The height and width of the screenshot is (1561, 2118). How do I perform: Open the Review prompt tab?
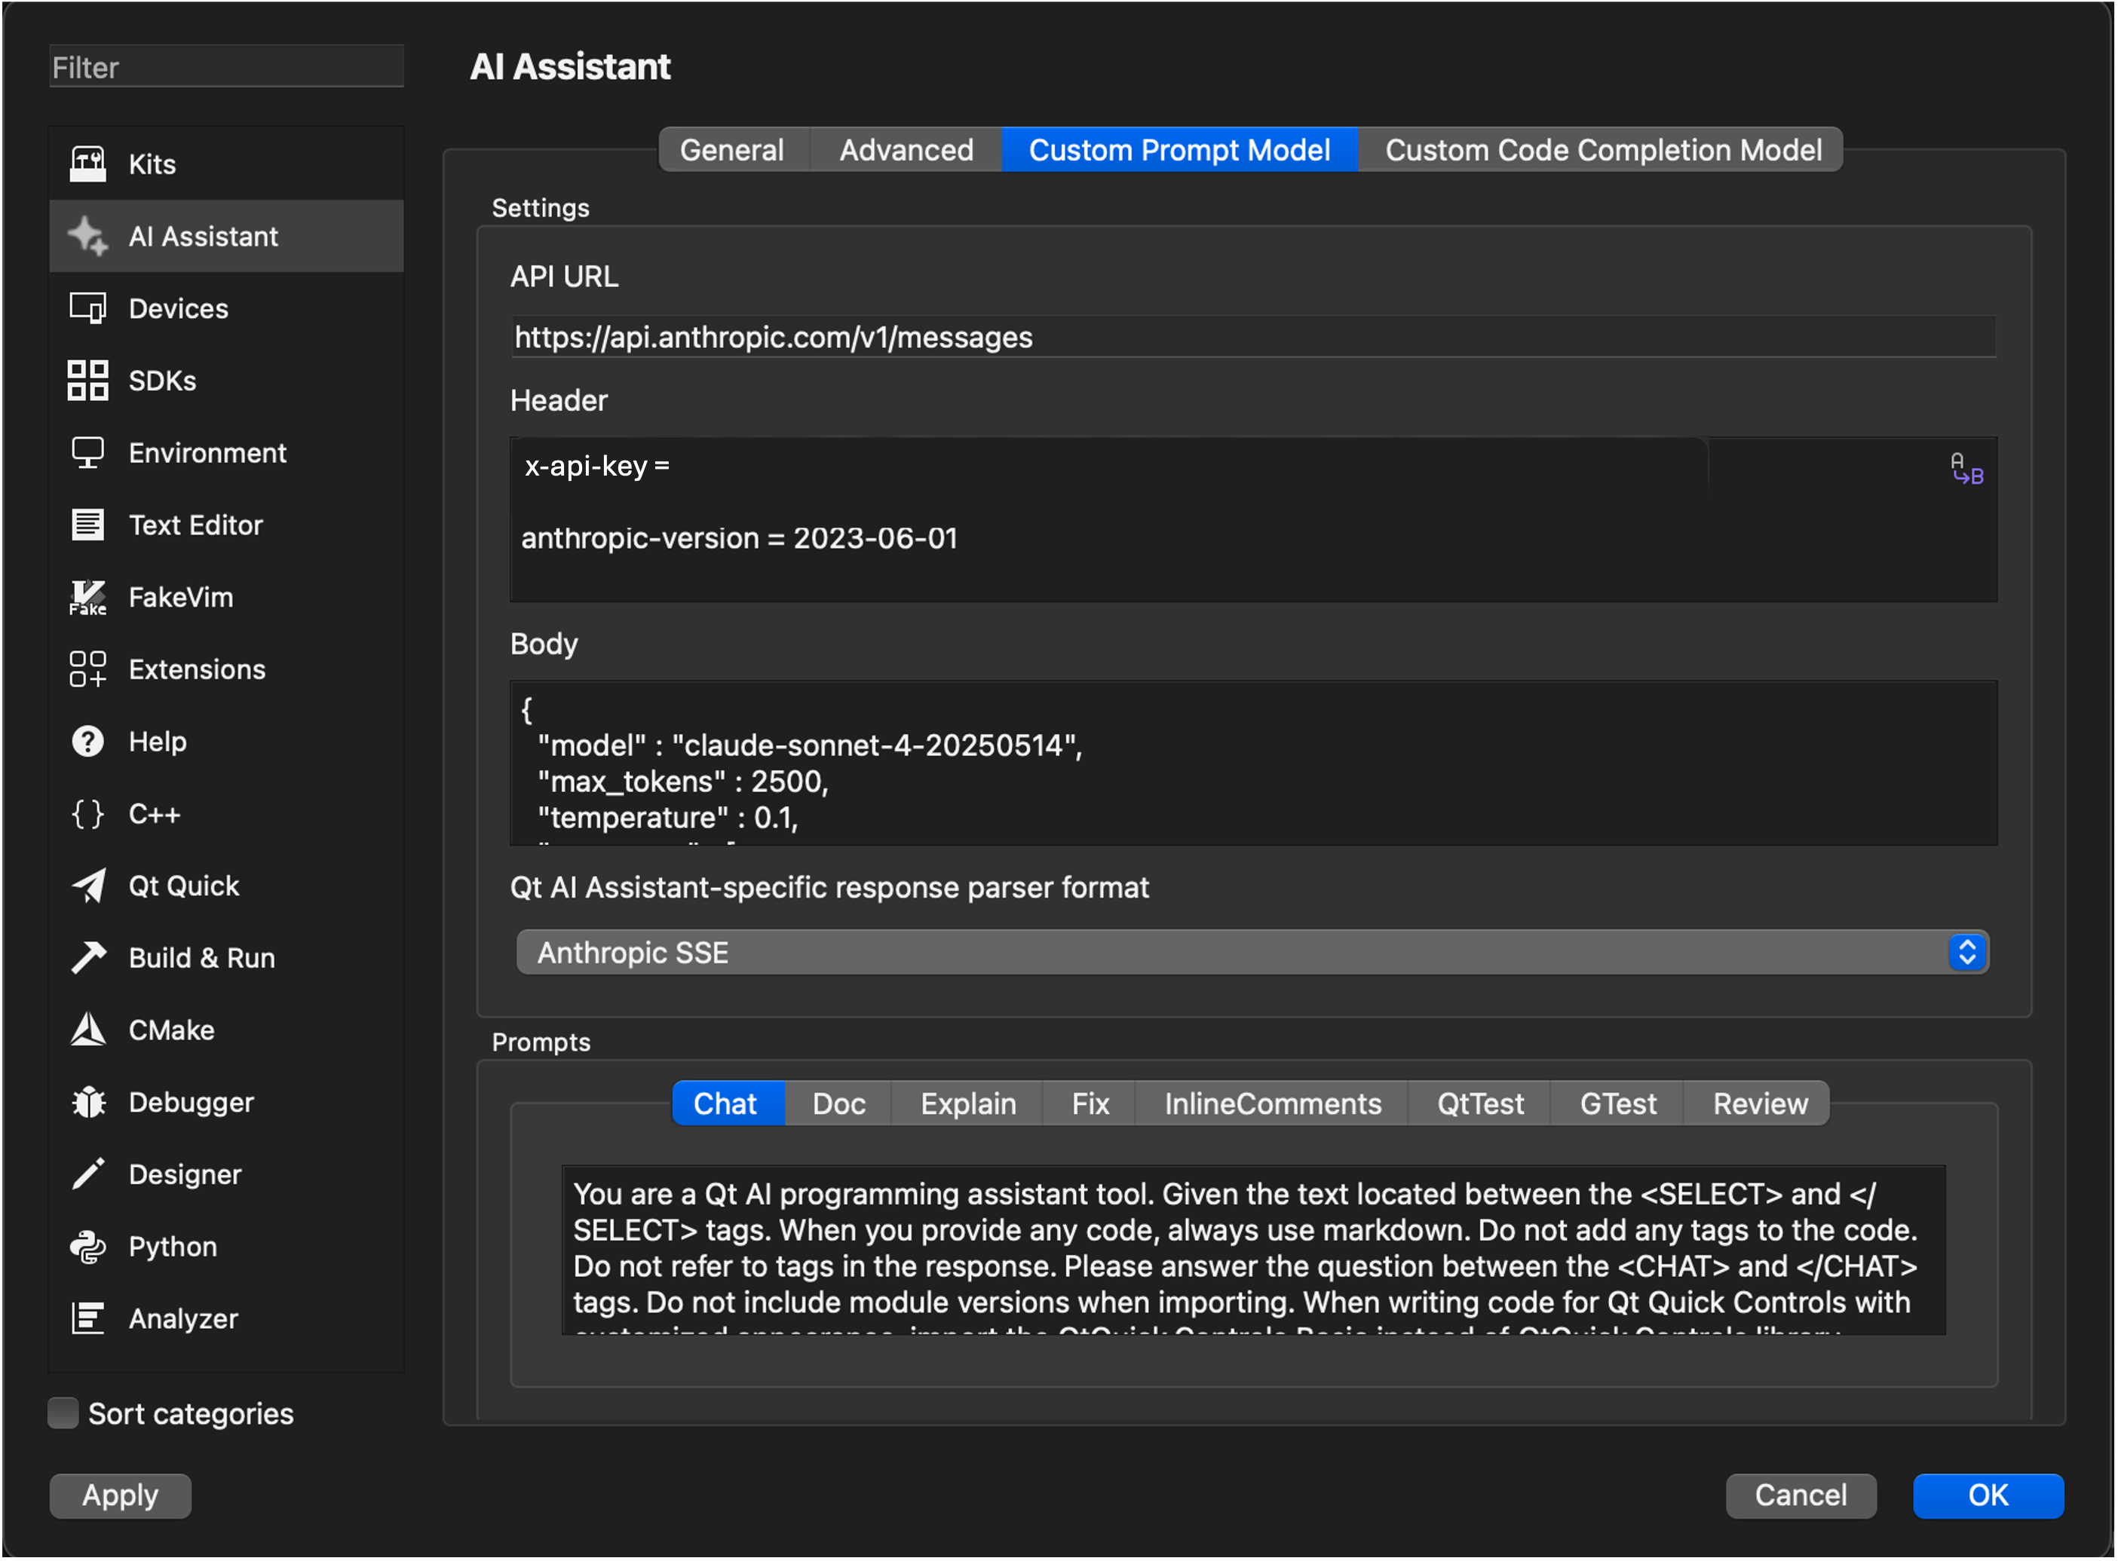[x=1758, y=1103]
